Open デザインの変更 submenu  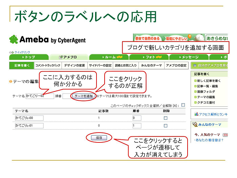[74, 65]
